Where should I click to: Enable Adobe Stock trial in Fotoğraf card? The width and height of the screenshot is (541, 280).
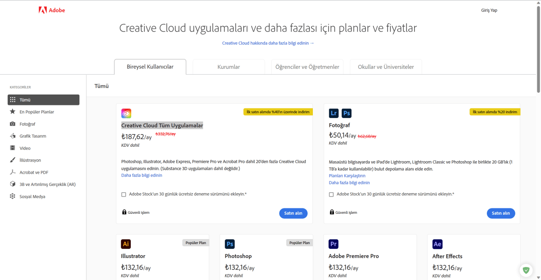pyautogui.click(x=331, y=194)
